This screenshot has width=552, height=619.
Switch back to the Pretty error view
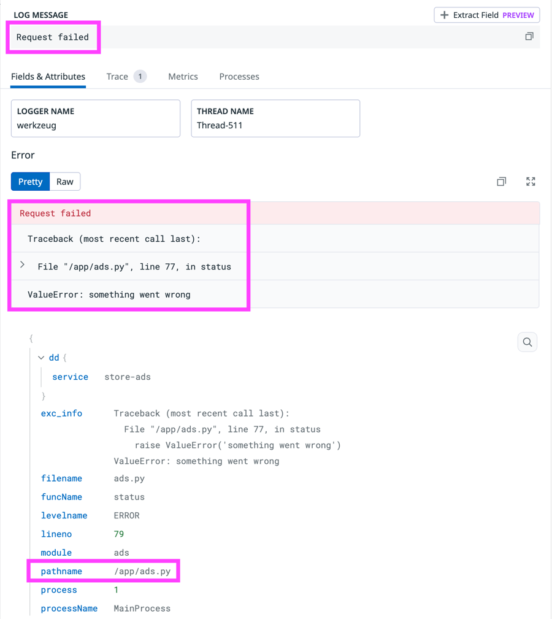(x=29, y=181)
